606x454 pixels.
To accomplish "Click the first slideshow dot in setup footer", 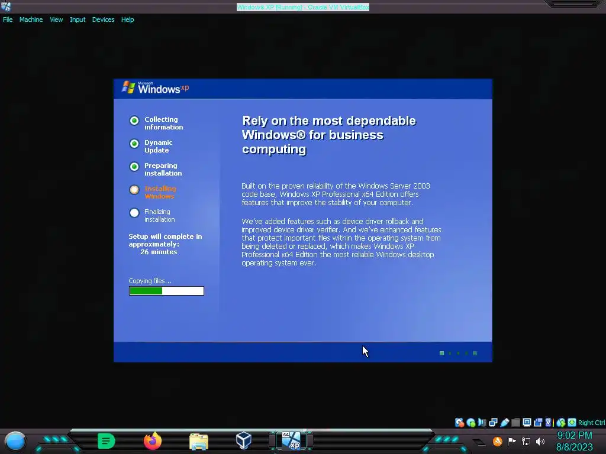I will (441, 354).
